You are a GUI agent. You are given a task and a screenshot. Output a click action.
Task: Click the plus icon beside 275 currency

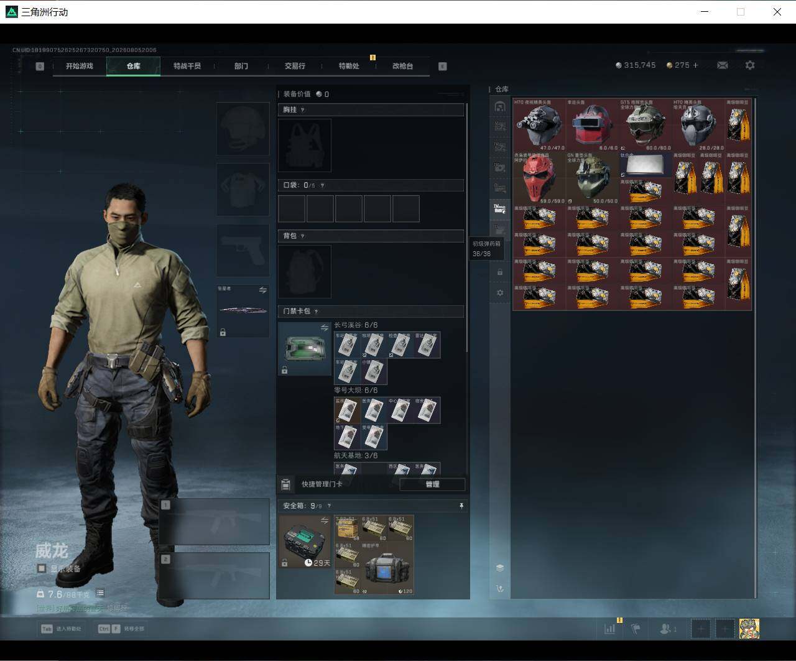[x=695, y=65]
